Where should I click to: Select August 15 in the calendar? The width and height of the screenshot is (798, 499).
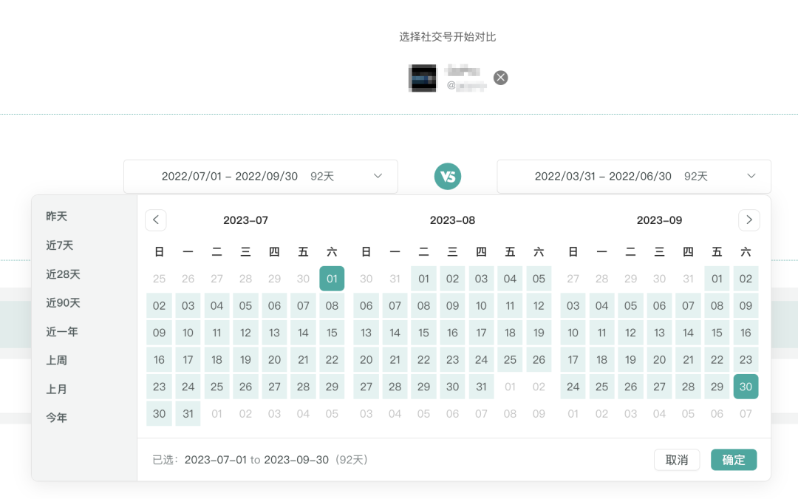423,333
